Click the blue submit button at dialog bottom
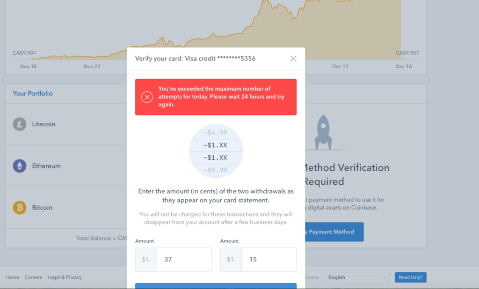 point(216,286)
